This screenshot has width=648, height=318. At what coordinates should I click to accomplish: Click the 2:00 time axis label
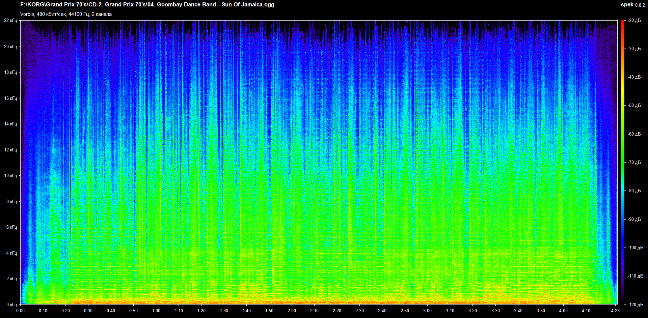coord(292,311)
